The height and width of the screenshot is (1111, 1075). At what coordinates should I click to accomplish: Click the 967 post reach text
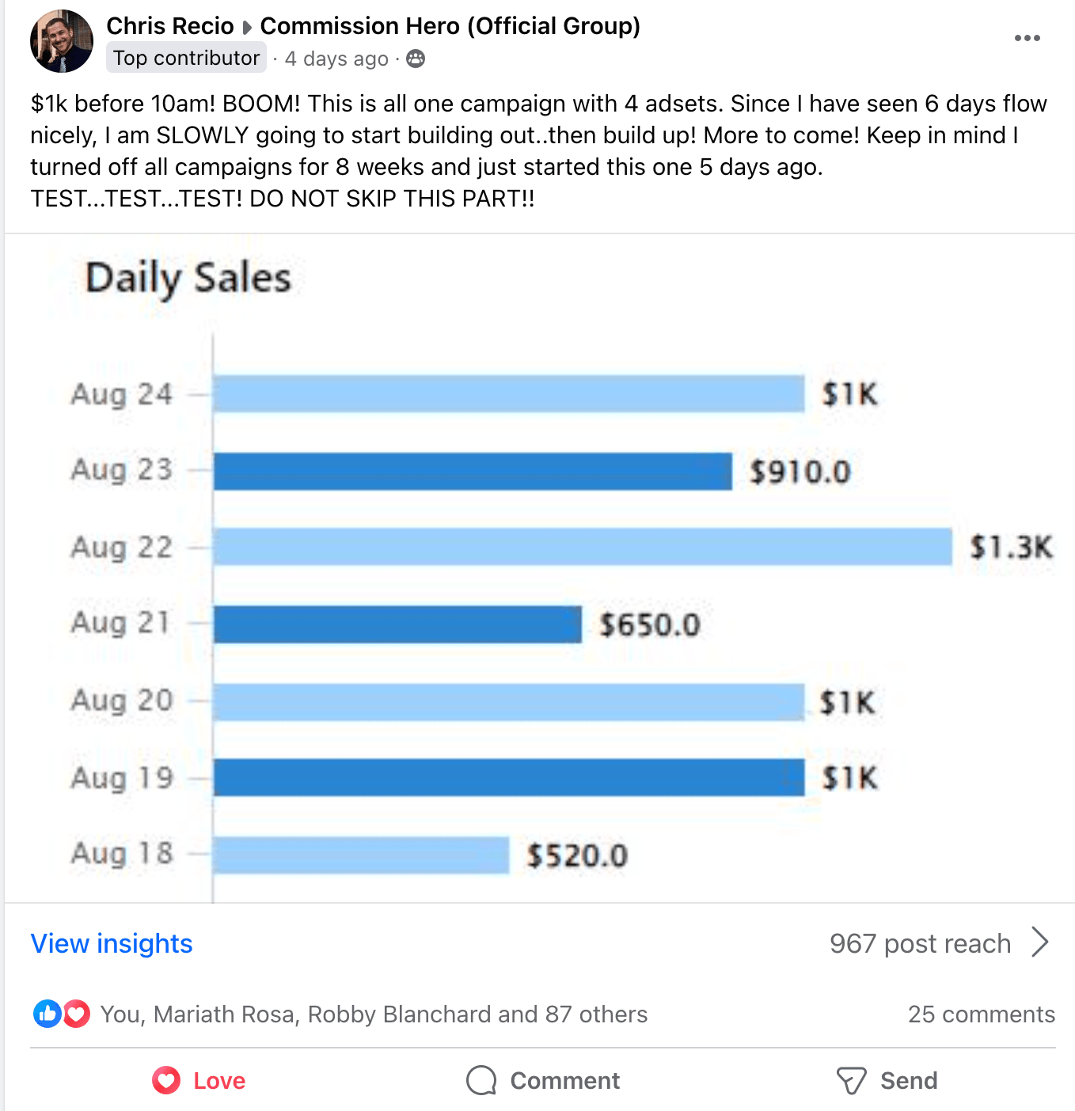pos(920,943)
